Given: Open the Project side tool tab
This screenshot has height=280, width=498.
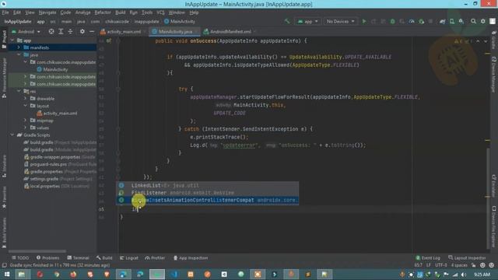Looking at the screenshot, I should 4,39.
